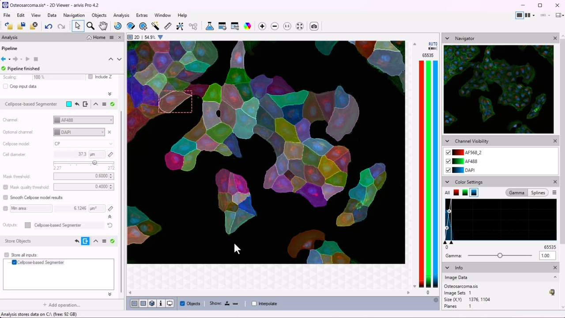
Task: Toggle Smooth Cellpose model results
Action: pos(6,197)
